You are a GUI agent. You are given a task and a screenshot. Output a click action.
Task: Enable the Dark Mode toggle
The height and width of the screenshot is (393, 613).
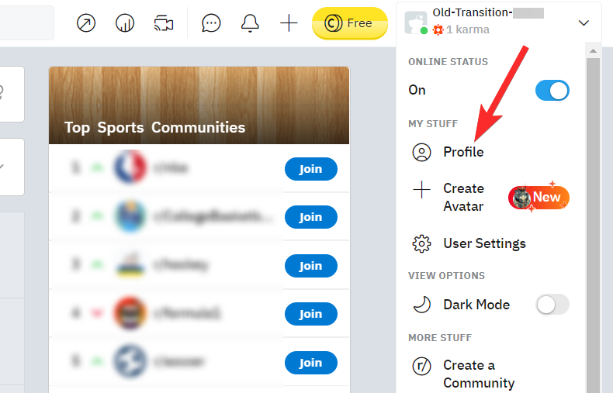(x=552, y=305)
